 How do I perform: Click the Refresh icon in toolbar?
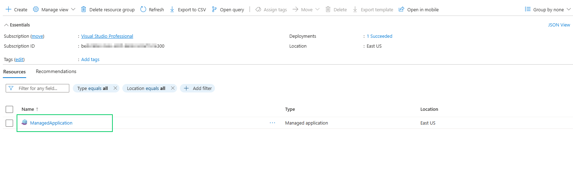pyautogui.click(x=143, y=10)
